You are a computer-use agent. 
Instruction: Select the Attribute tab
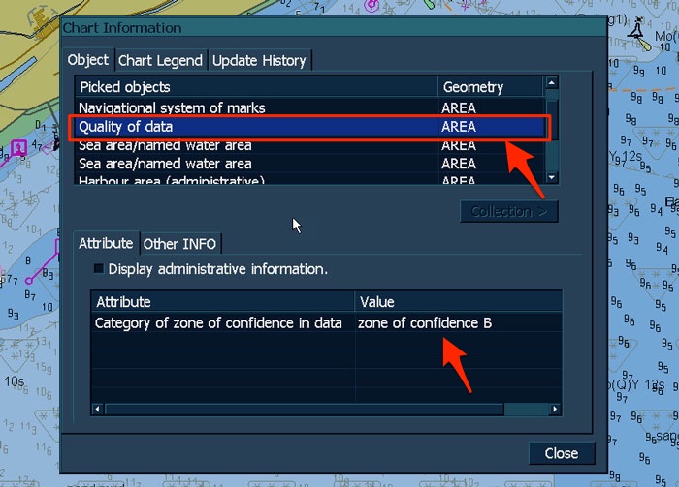pyautogui.click(x=106, y=244)
